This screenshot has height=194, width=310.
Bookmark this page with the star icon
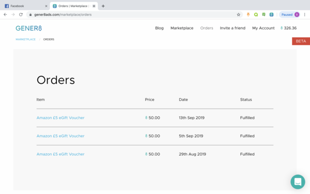238,14
